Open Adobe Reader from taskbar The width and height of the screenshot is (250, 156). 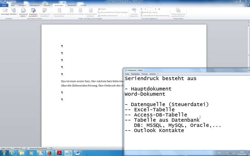(x=59, y=153)
